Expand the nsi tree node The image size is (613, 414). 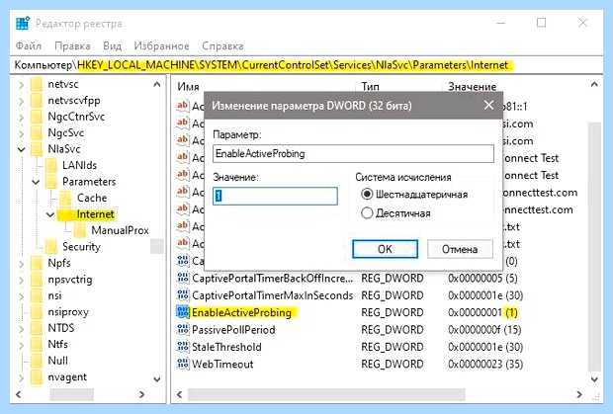(x=22, y=296)
